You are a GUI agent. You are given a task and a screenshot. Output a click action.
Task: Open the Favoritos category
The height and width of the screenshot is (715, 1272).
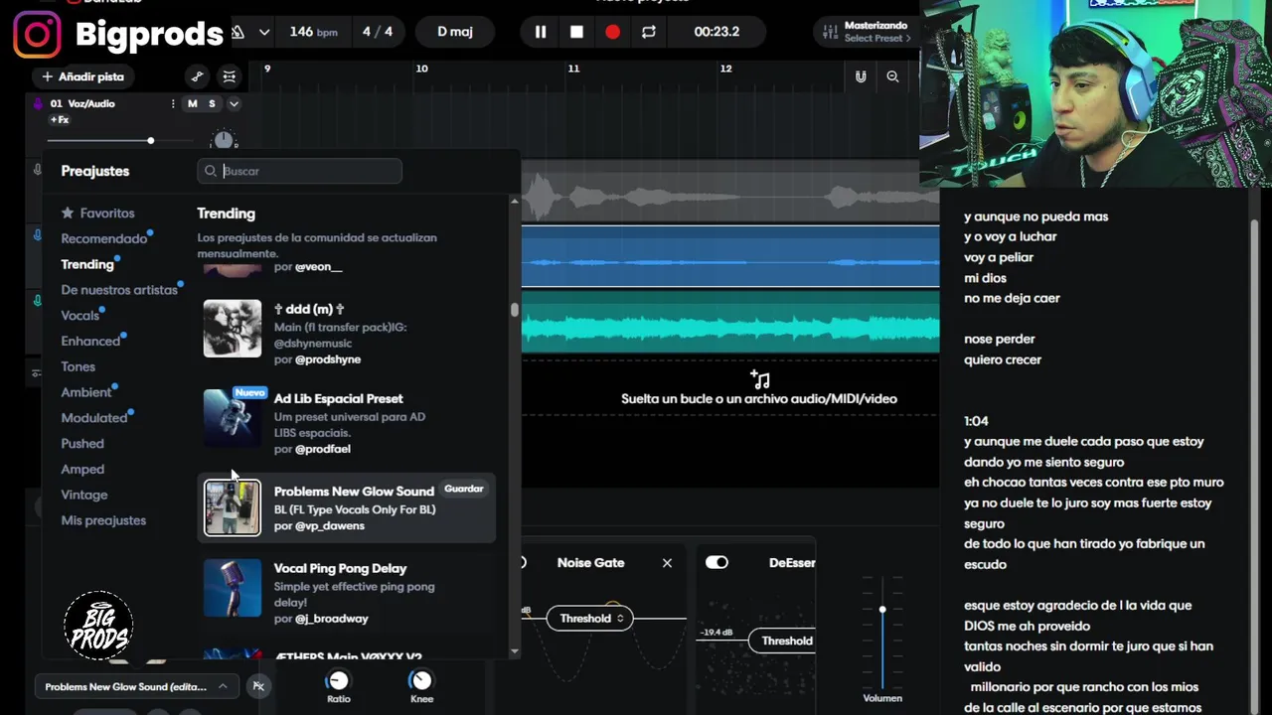coord(97,214)
